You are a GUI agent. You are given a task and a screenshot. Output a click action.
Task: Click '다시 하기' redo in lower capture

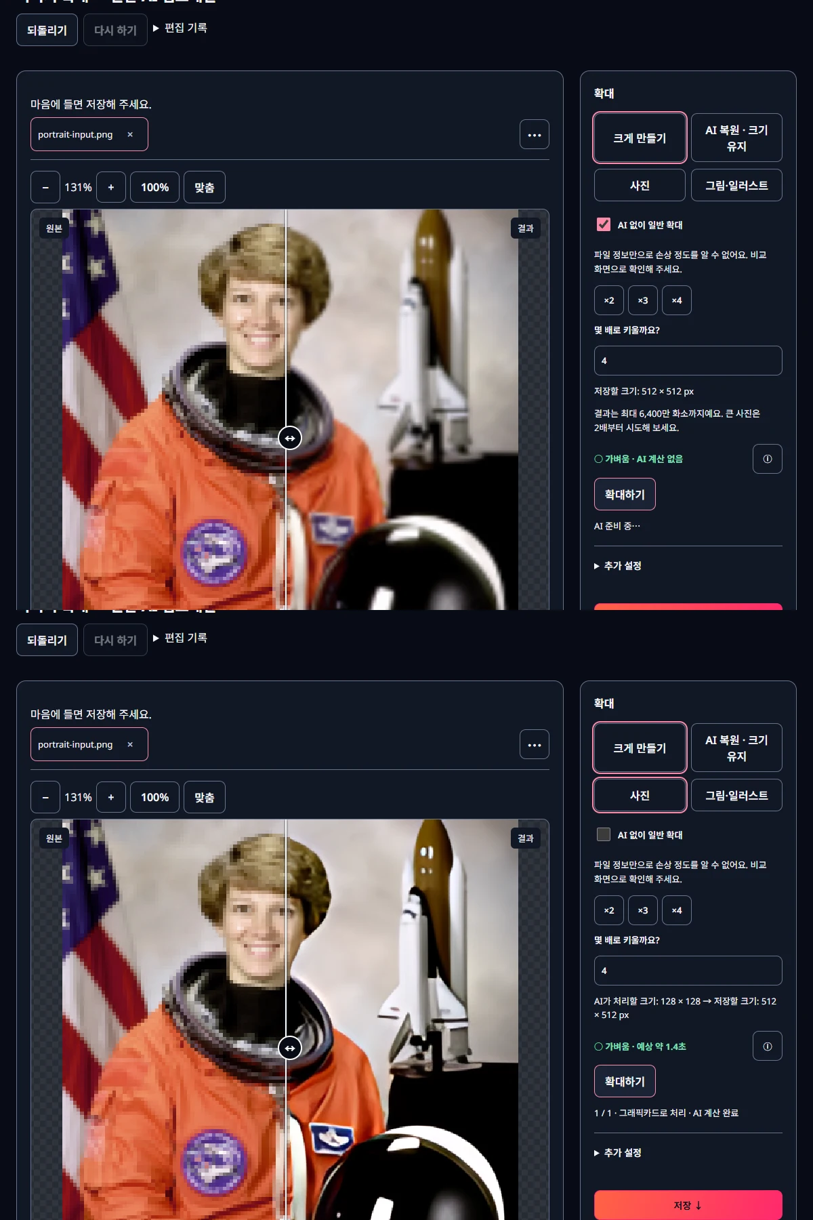pos(115,640)
